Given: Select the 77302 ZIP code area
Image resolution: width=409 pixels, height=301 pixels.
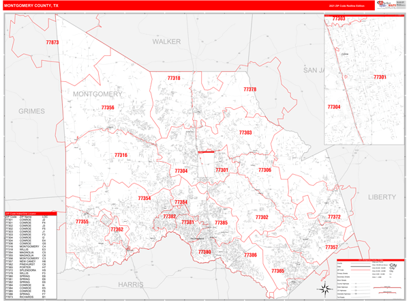Looking at the screenshot, I should point(262,217).
